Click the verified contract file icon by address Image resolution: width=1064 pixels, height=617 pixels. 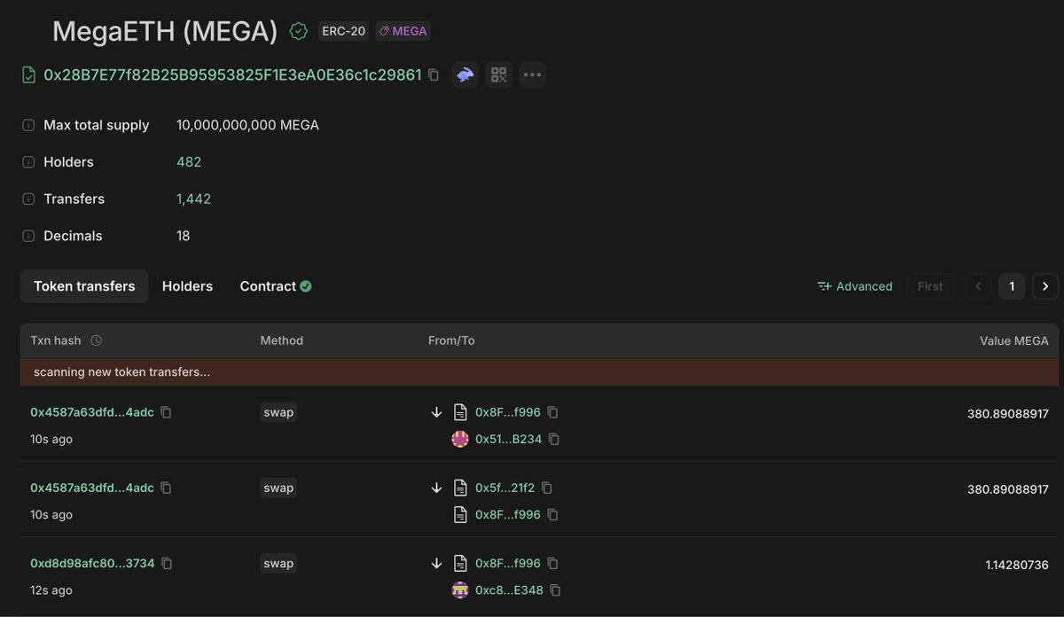[29, 75]
